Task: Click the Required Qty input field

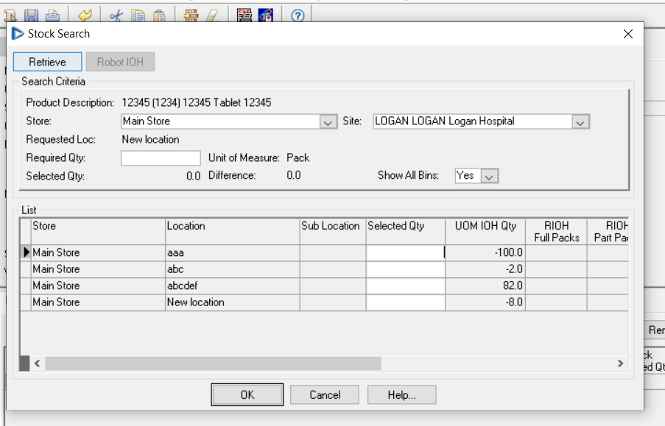Action: tap(161, 158)
